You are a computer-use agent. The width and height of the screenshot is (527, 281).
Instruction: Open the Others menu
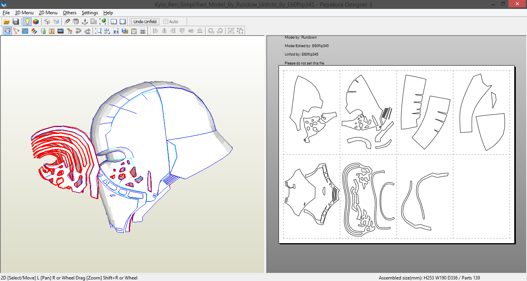click(70, 13)
